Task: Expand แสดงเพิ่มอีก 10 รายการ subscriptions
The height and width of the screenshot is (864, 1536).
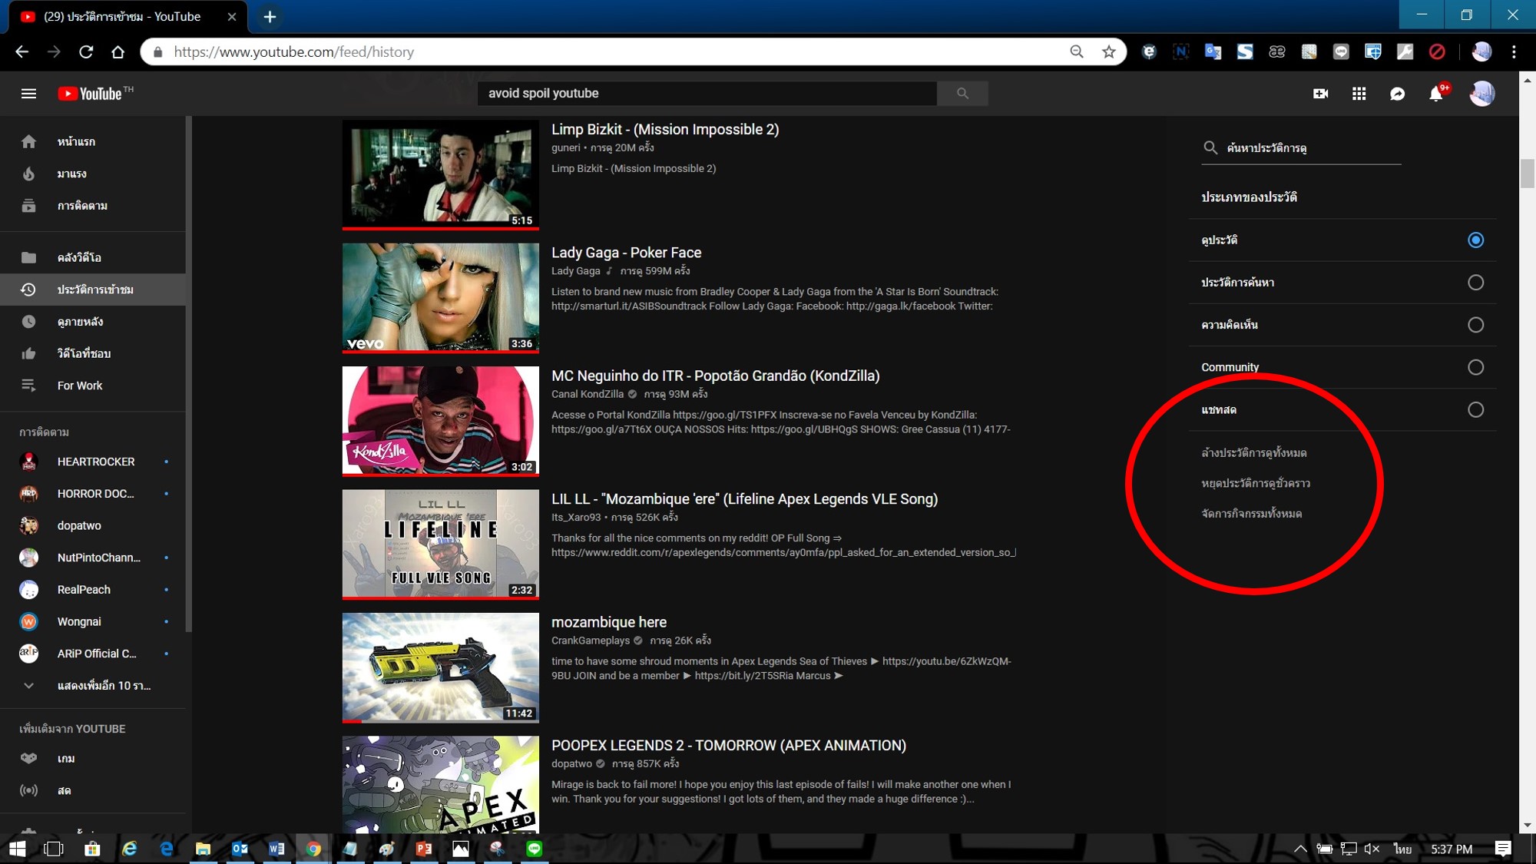Action: [x=93, y=686]
